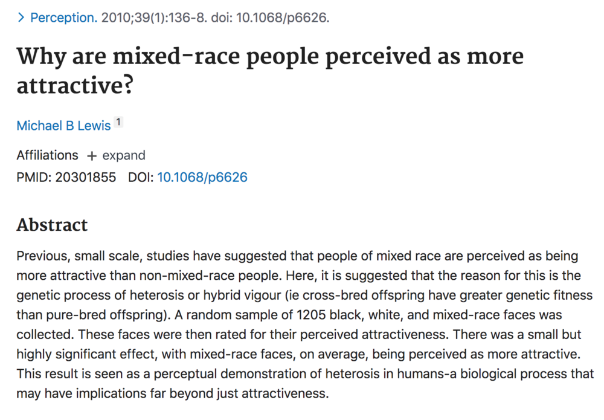Click the chevron arrow before Perception
The height and width of the screenshot is (420, 604).
pyautogui.click(x=21, y=18)
